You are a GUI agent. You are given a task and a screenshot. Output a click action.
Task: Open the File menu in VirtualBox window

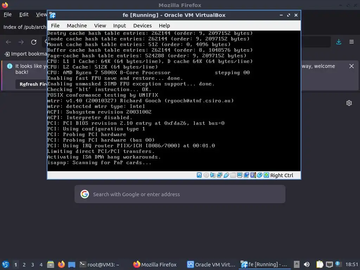click(x=55, y=26)
